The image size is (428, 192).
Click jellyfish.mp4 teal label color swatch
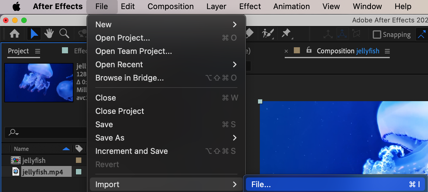(79, 172)
